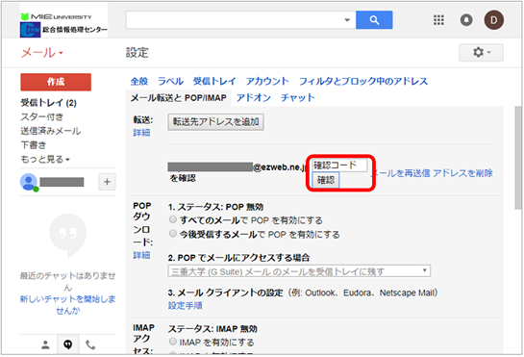This screenshot has width=524, height=357.
Task: Switch to the アカウント settings tab
Action: (267, 81)
